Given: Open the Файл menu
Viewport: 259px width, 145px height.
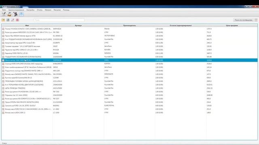Looking at the screenshot, I should (4, 10).
